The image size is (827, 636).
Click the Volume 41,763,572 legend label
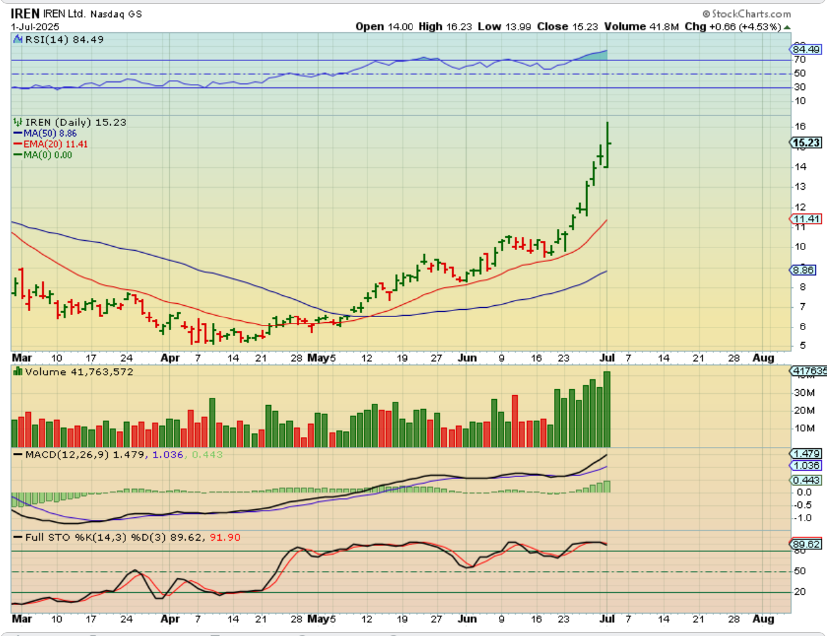point(79,371)
